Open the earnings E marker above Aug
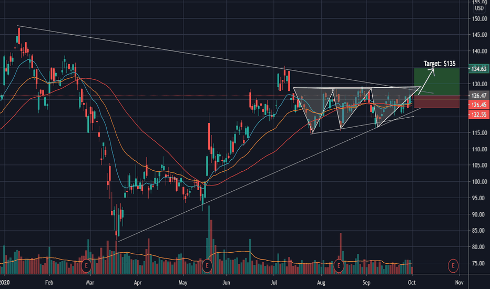This screenshot has height=289, width=490. pos(339,266)
